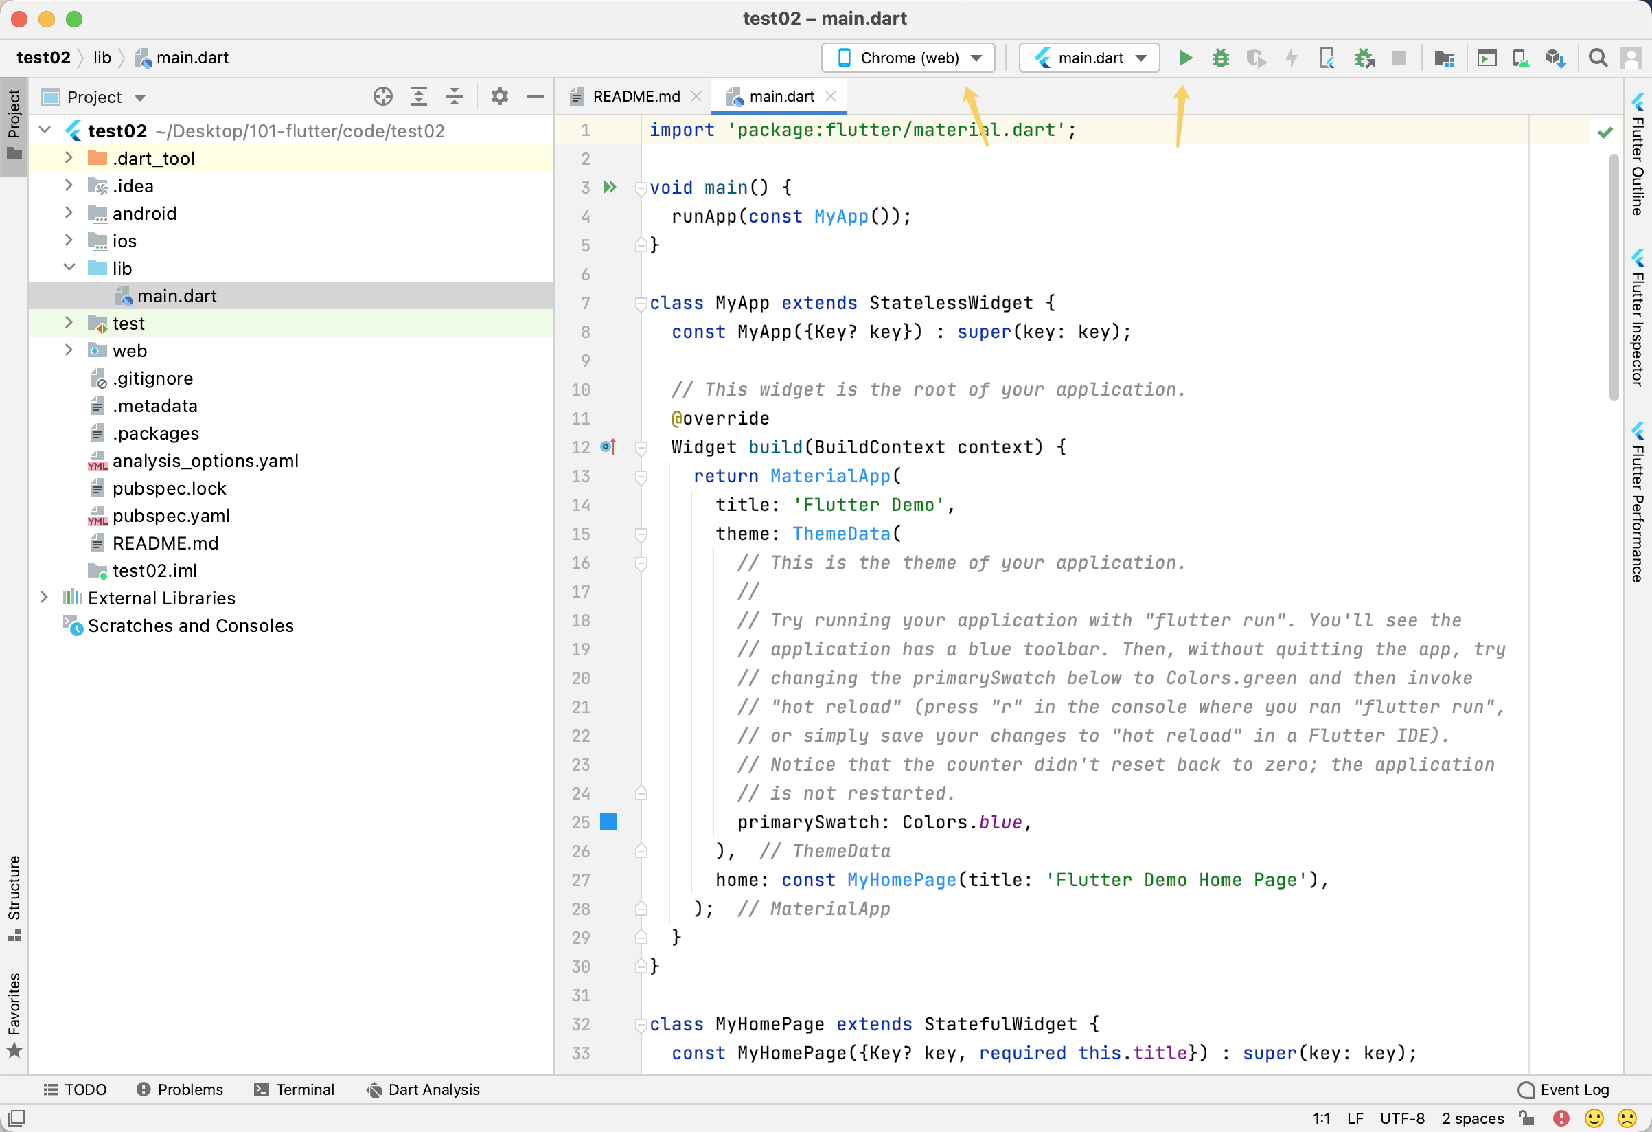This screenshot has width=1652, height=1132.
Task: Click the Debug bug icon
Action: pos(1221,58)
